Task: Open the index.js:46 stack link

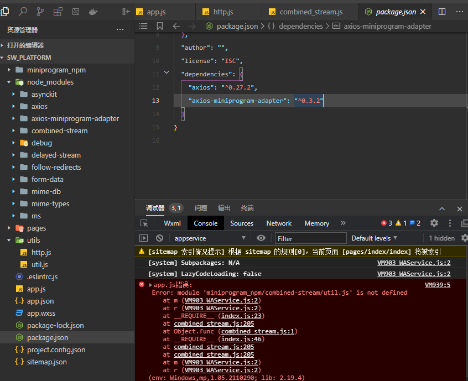Action: click(x=241, y=339)
